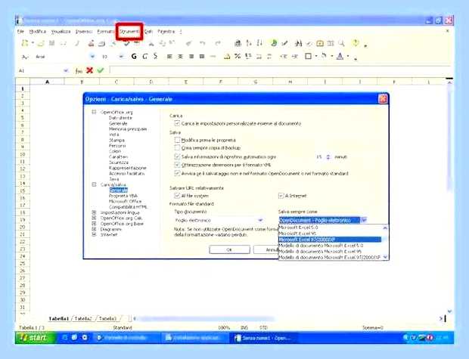The height and width of the screenshot is (359, 469).
Task: Click the red X cancel icon in formula bar
Action: [89, 70]
